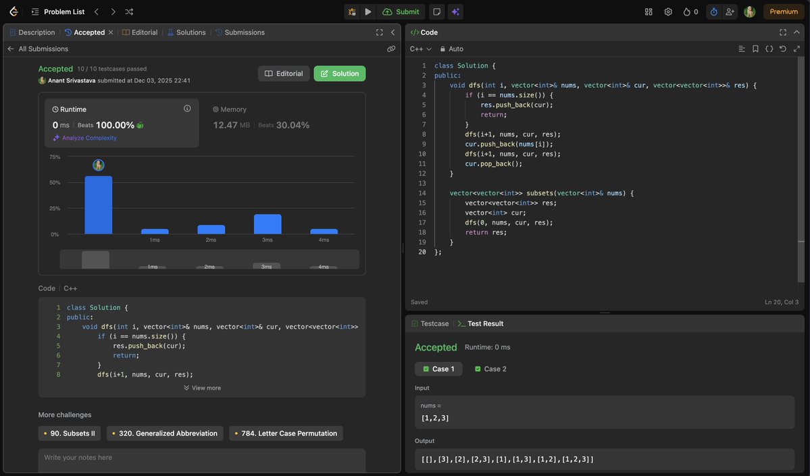Click the Editorial button
810x476 pixels.
pos(284,74)
